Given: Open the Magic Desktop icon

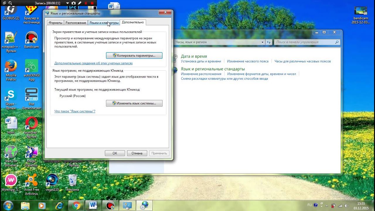Looking at the screenshot, I should (x=32, y=156).
